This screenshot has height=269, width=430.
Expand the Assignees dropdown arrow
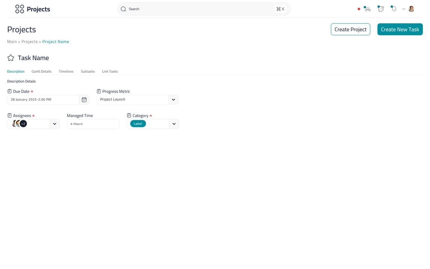click(x=54, y=124)
